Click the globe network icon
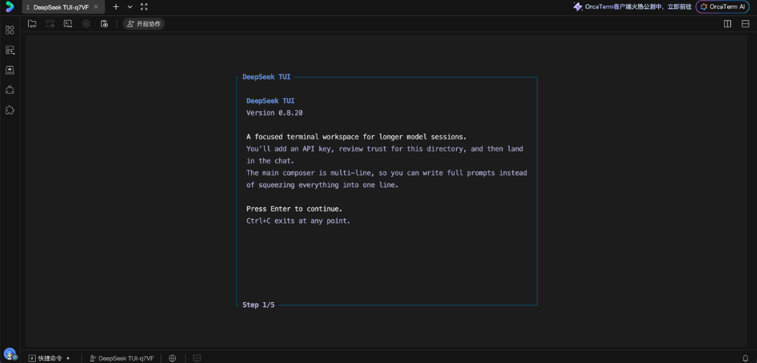 (x=172, y=358)
